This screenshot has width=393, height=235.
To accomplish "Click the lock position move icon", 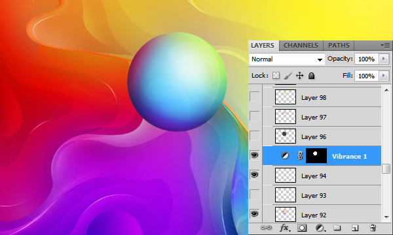I will point(299,76).
